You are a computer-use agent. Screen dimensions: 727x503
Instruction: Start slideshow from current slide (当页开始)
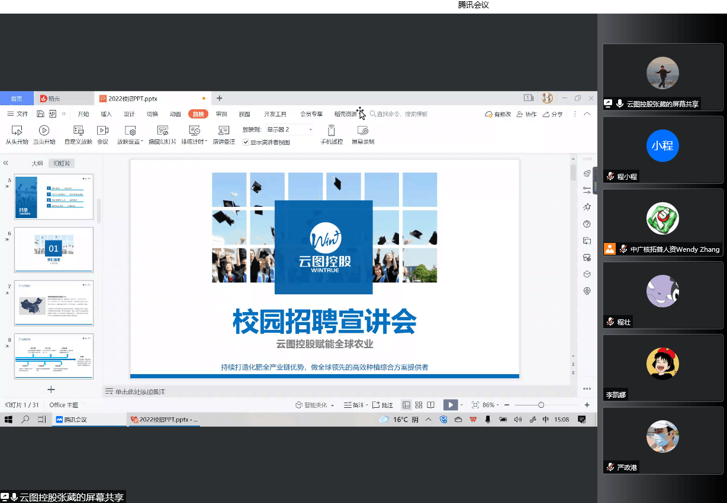coord(44,131)
